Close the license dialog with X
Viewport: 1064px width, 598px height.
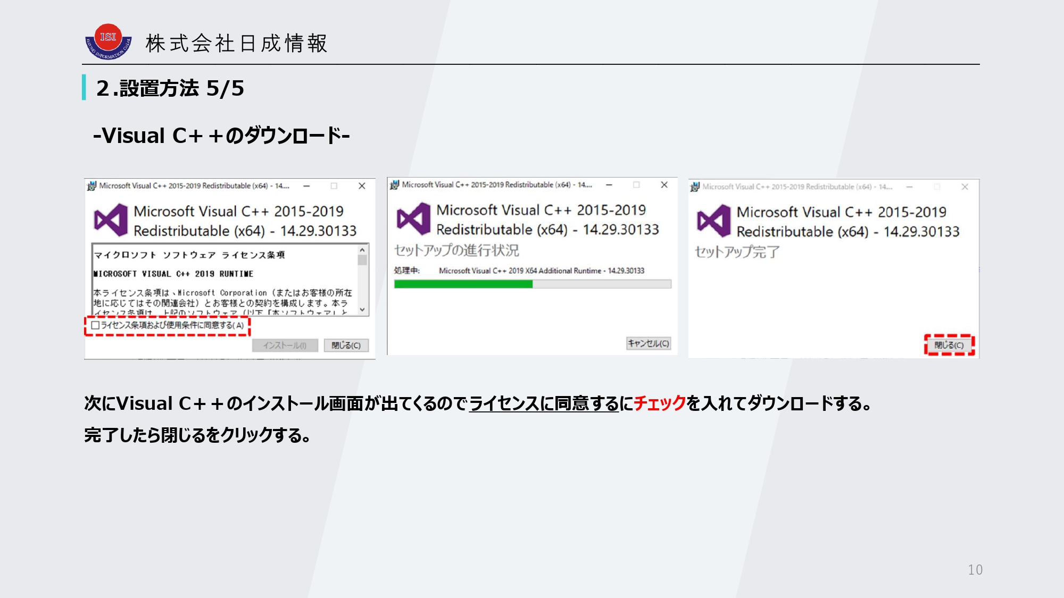tap(362, 186)
